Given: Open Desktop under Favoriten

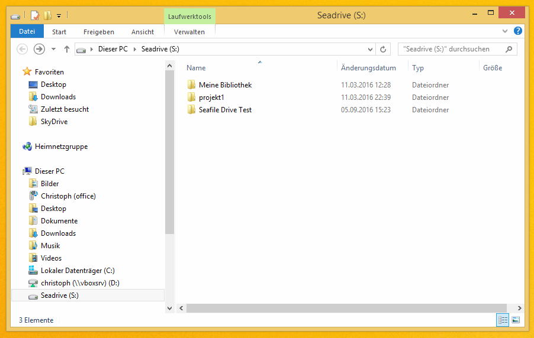Looking at the screenshot, I should 53,84.
